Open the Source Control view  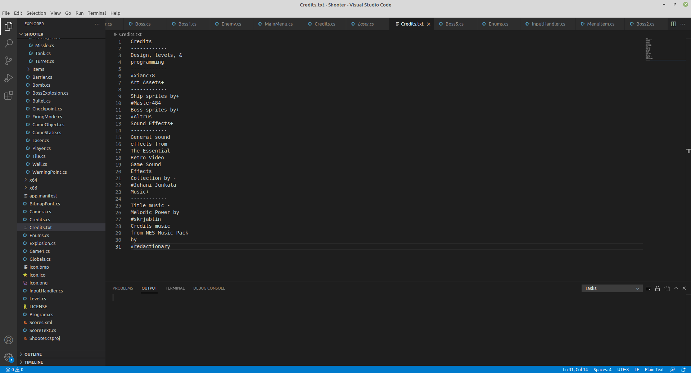9,61
